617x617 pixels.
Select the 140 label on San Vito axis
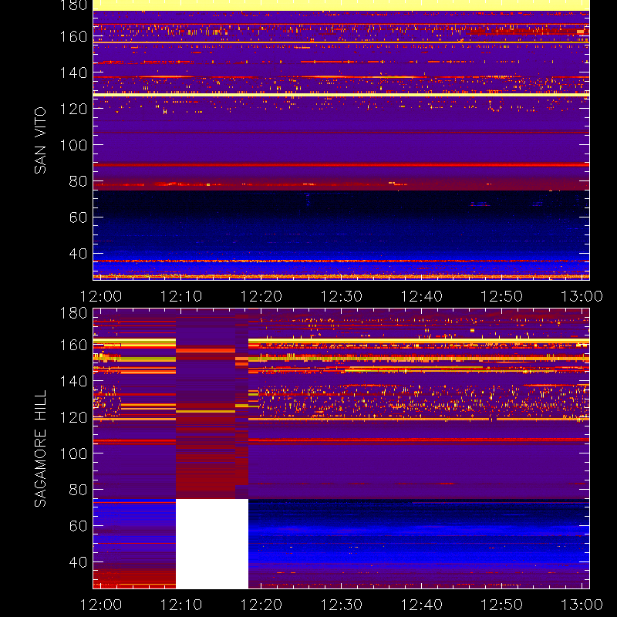tap(73, 72)
